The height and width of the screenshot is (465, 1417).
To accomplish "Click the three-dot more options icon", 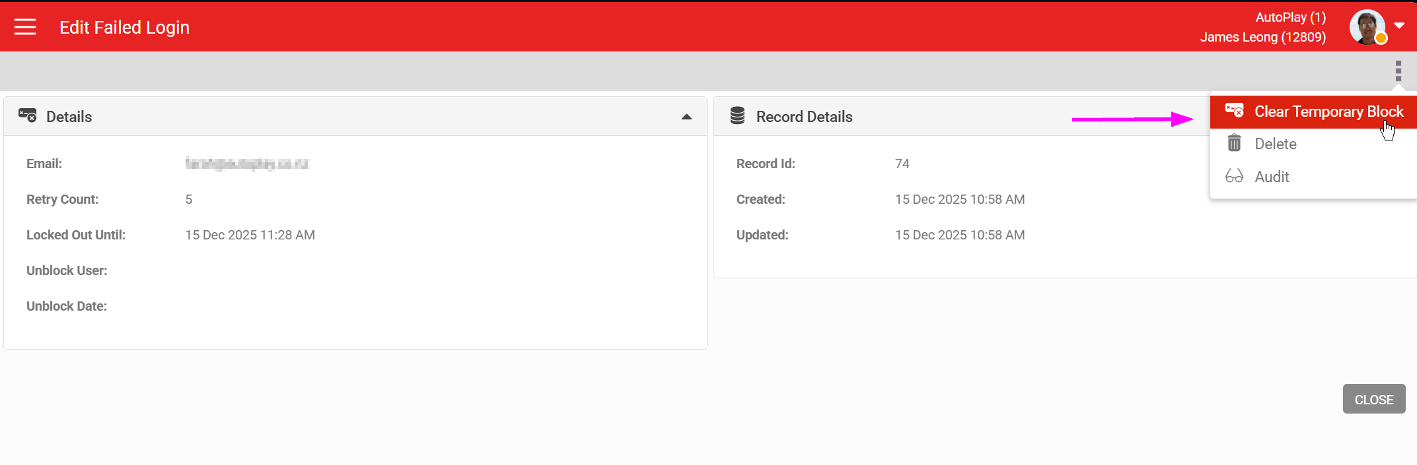I will tap(1398, 71).
